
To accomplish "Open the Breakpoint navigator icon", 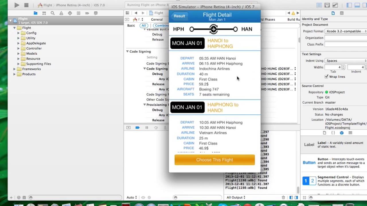I will tap(87, 13).
